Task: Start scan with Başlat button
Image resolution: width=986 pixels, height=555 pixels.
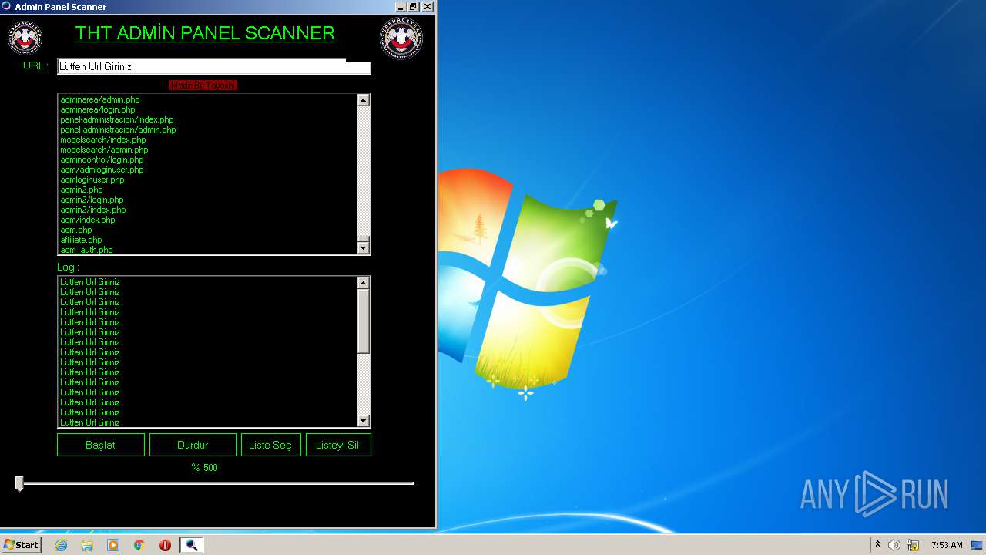Action: click(101, 445)
